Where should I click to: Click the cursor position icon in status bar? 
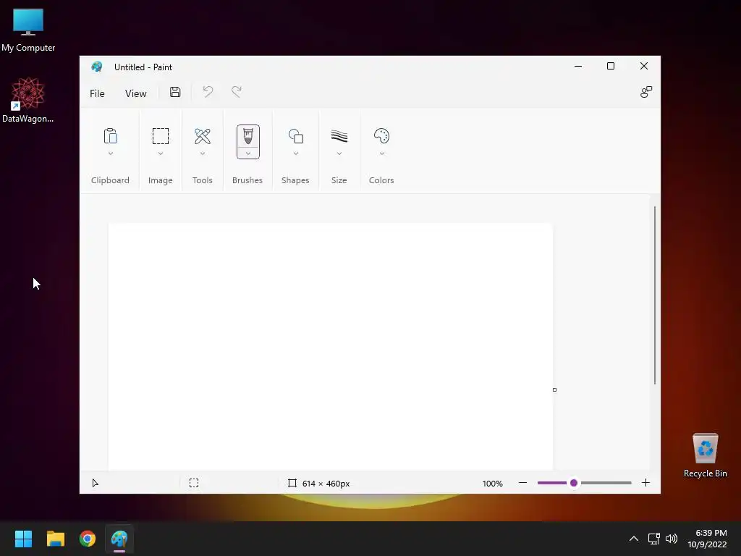(x=95, y=483)
